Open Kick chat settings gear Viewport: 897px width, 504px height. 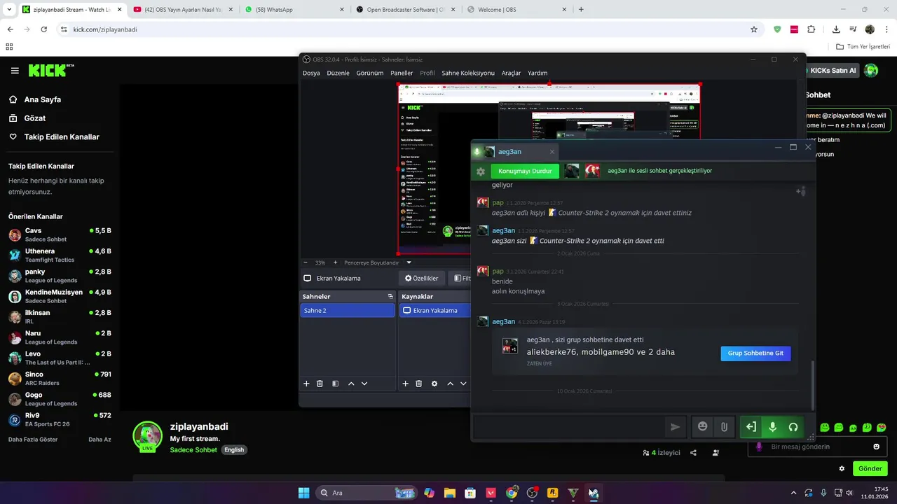(842, 468)
